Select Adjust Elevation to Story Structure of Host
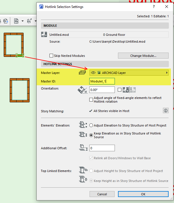The image size is (174, 203). click(x=91, y=125)
